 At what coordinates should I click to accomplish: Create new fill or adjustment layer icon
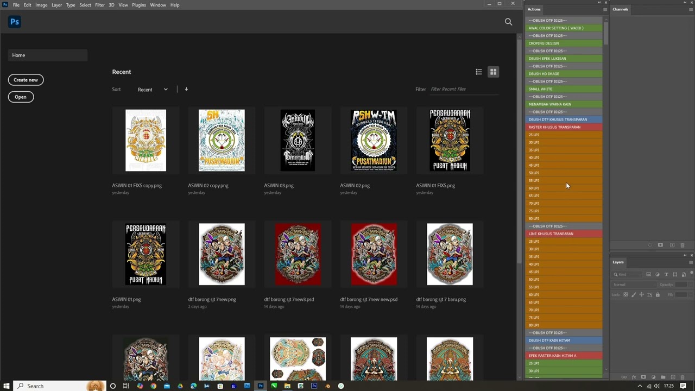click(x=653, y=377)
